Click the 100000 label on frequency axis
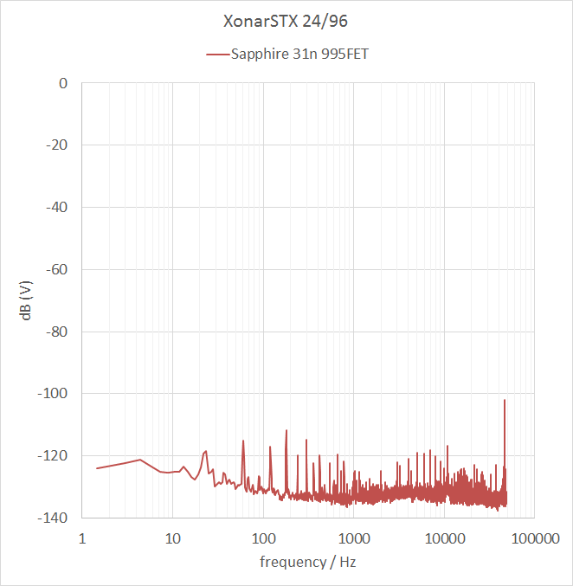The width and height of the screenshot is (573, 586). click(x=535, y=539)
